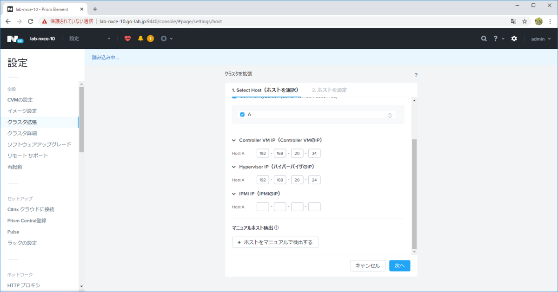
Task: Click the dialog help question mark icon
Action: tap(416, 75)
